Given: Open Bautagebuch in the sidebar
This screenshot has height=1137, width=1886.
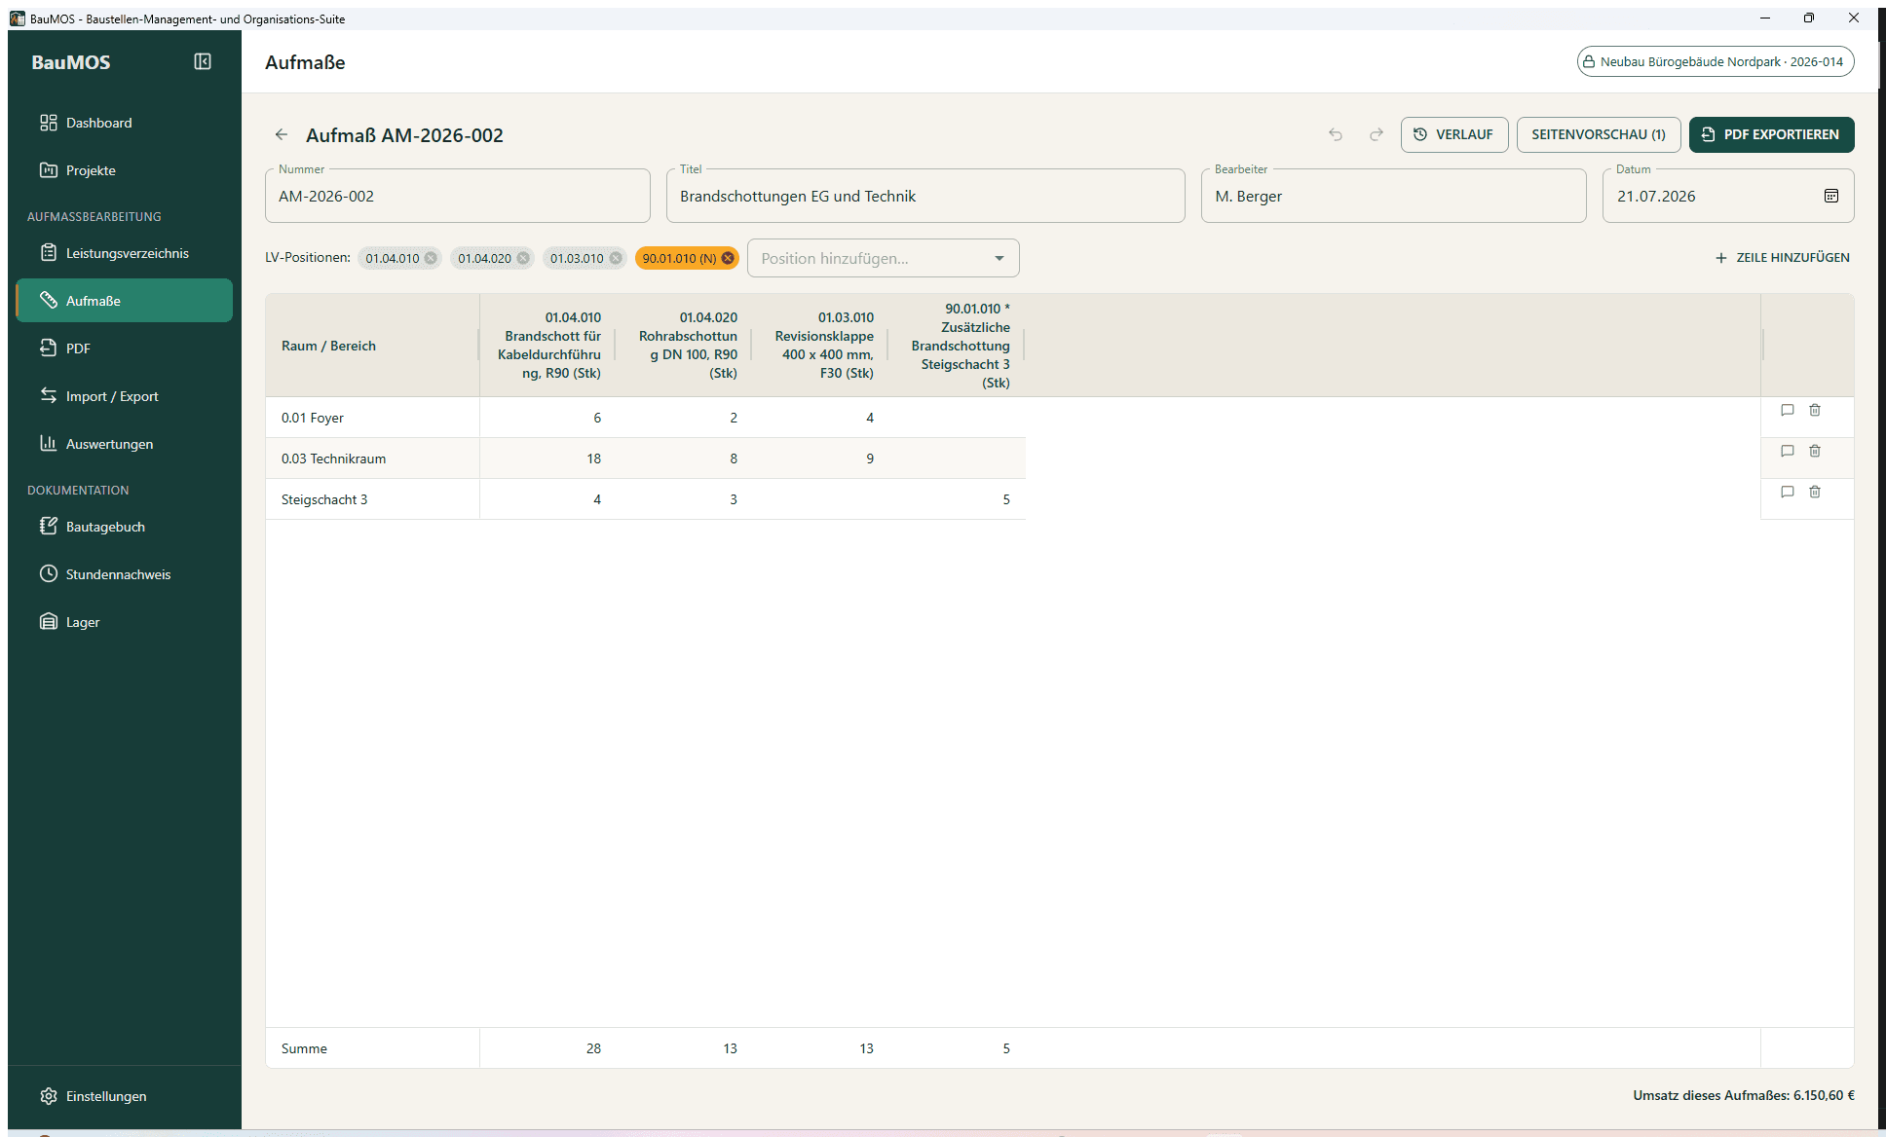Looking at the screenshot, I should coord(125,527).
